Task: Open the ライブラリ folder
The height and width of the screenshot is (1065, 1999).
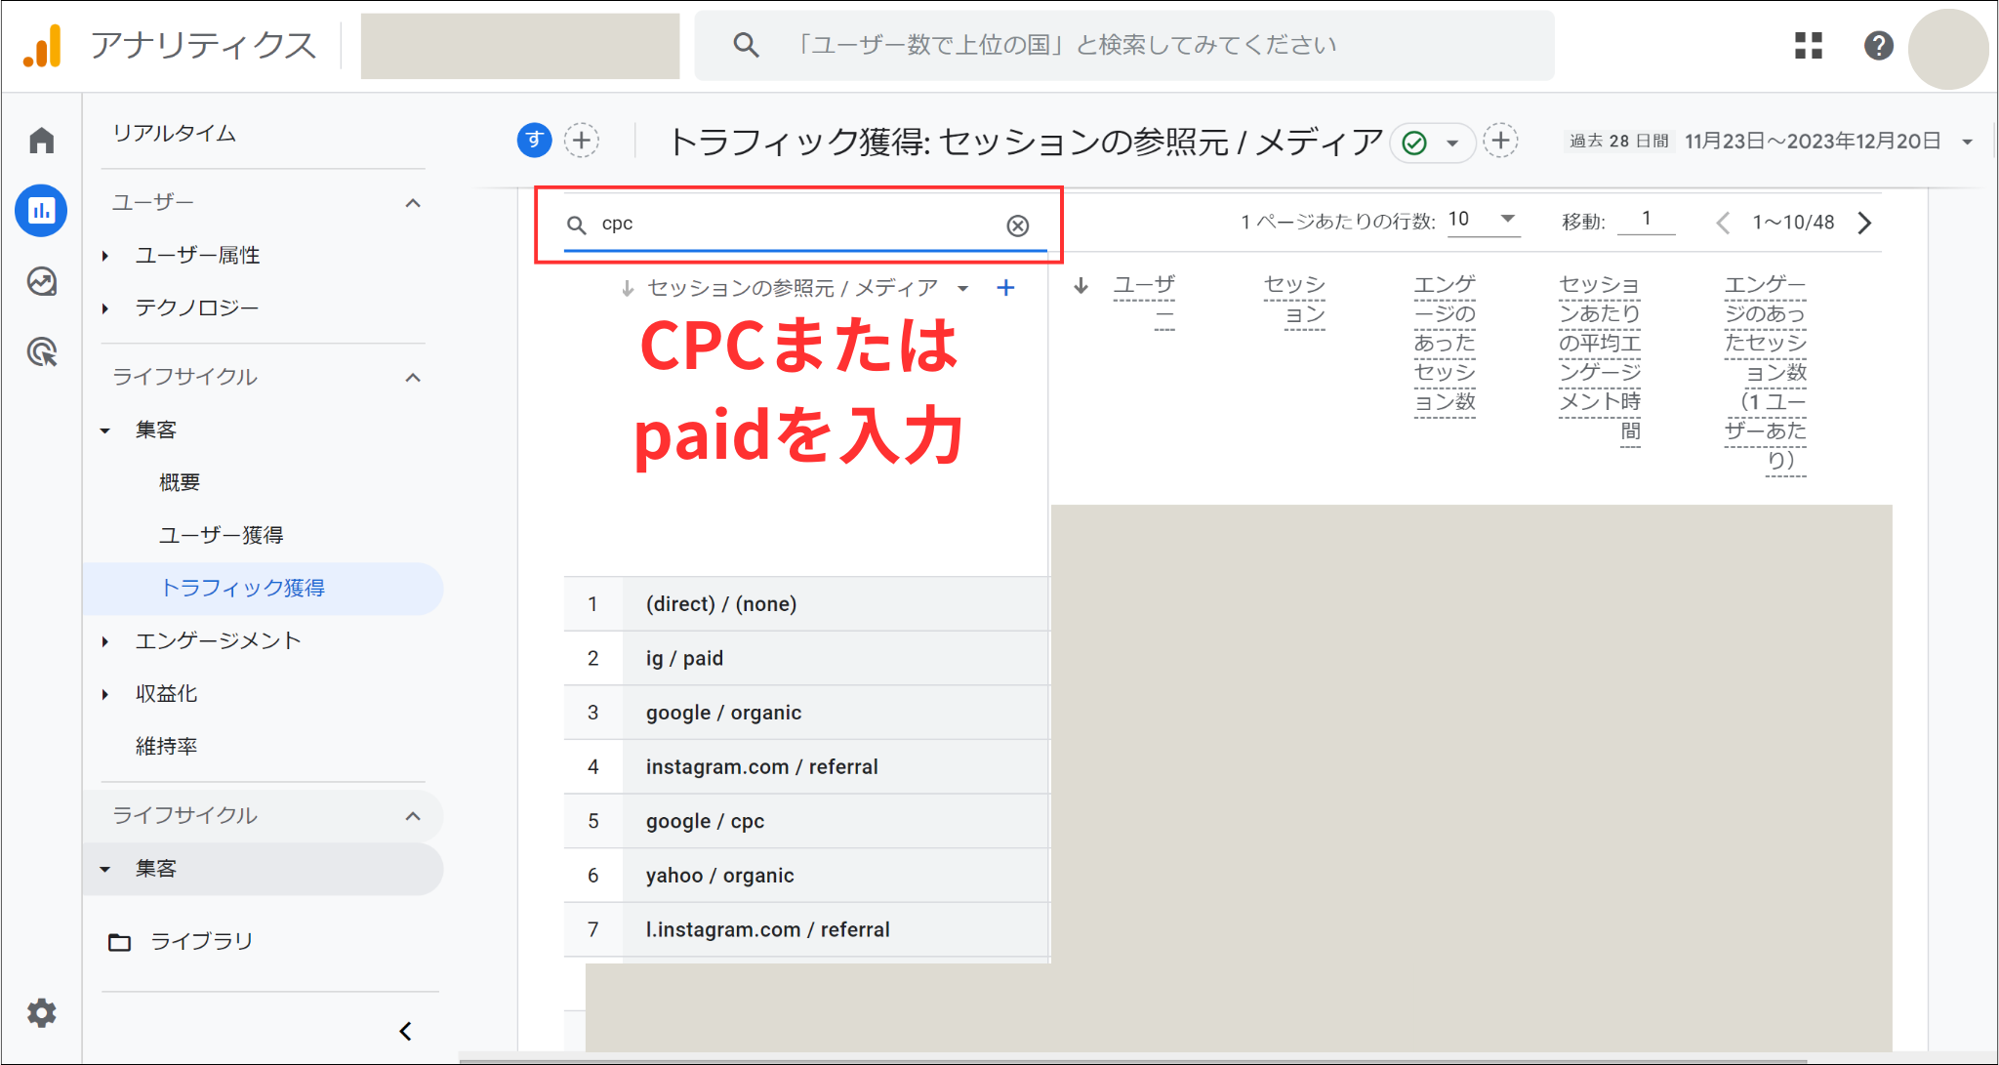Action: 181,941
